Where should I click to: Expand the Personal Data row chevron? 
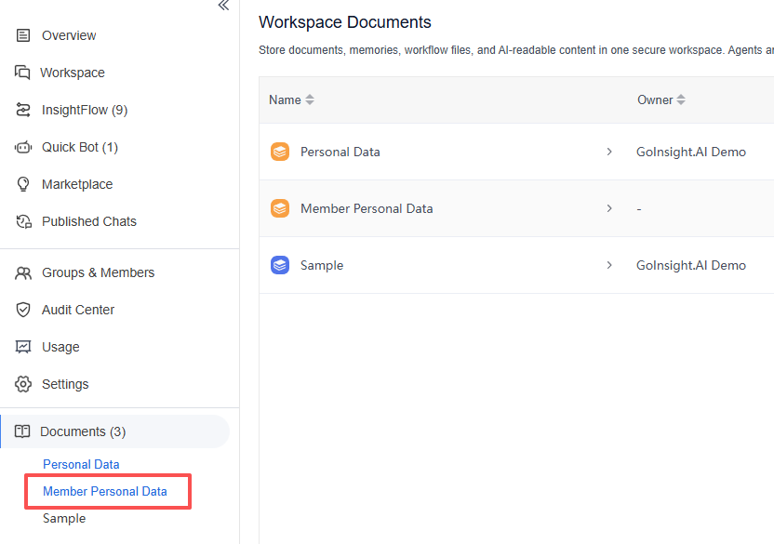coord(609,153)
